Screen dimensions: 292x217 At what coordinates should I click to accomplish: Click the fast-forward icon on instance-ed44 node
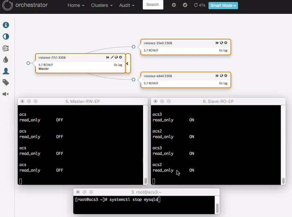[216, 76]
